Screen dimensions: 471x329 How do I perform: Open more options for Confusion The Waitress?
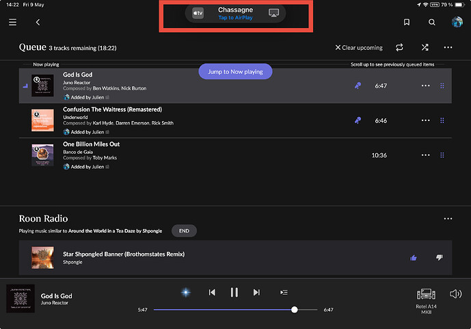425,120
